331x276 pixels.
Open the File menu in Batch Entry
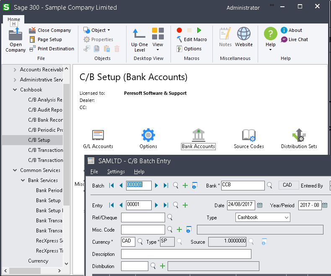[x=94, y=172]
